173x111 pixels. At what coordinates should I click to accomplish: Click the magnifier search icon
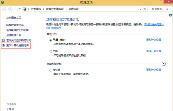tap(167, 9)
